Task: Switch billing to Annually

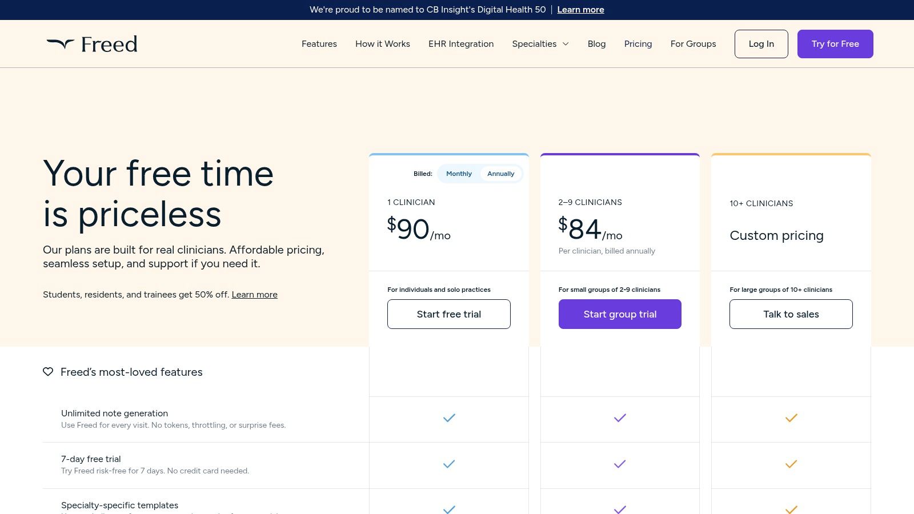Action: coord(500,174)
